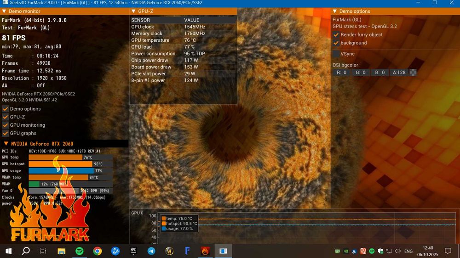Open Google Chrome from taskbar
The image size is (460, 258).
coord(98,251)
